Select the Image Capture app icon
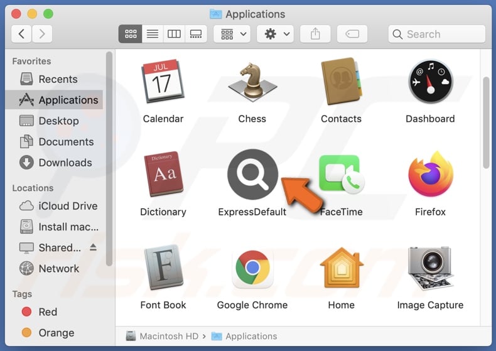Image resolution: width=496 pixels, height=351 pixels. click(431, 268)
